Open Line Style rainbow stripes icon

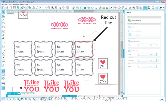[104, 8]
